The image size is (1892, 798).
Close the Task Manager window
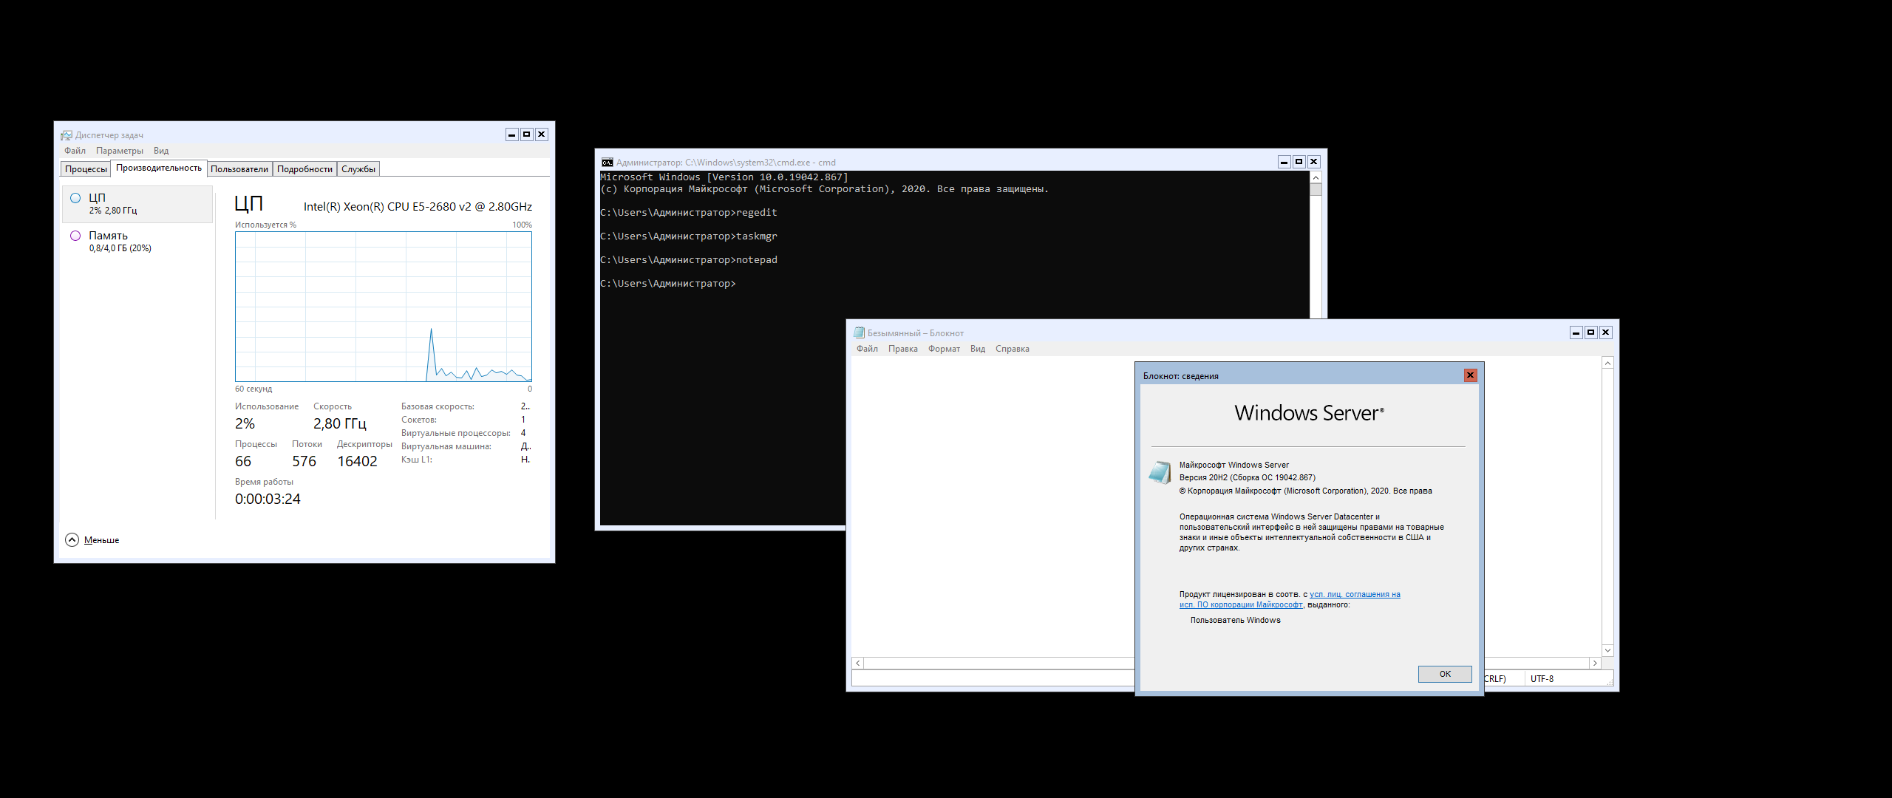(x=541, y=134)
